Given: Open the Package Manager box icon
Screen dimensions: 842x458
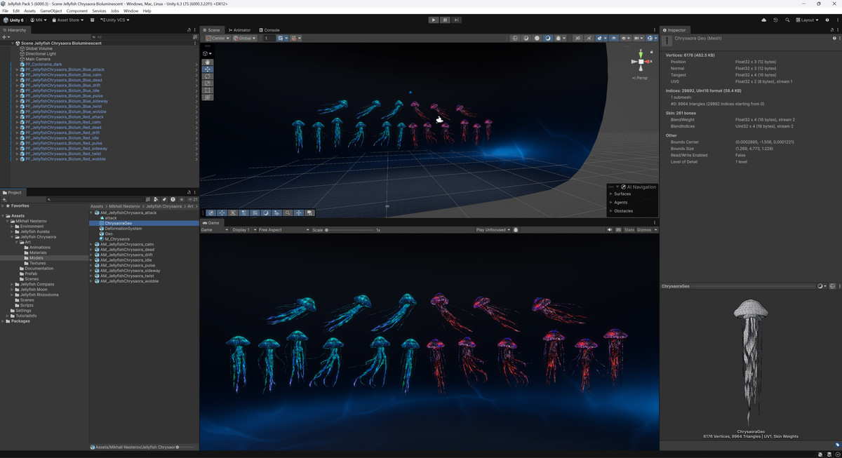Looking at the screenshot, I should click(x=93, y=20).
